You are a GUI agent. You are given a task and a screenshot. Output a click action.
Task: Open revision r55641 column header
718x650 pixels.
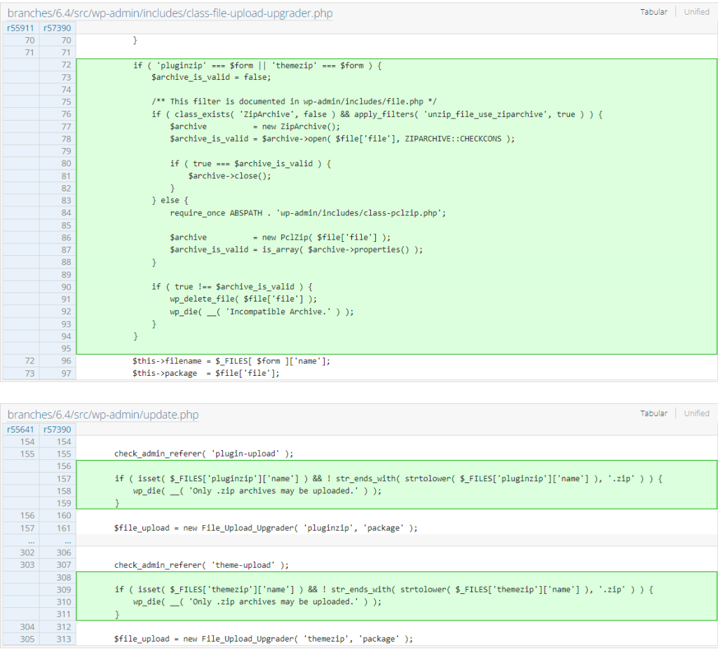pos(20,430)
